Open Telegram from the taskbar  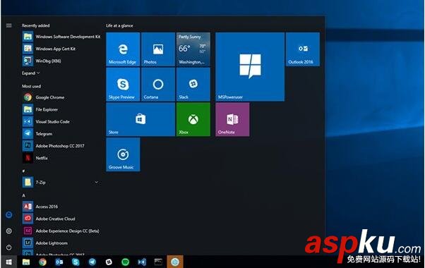click(92, 262)
